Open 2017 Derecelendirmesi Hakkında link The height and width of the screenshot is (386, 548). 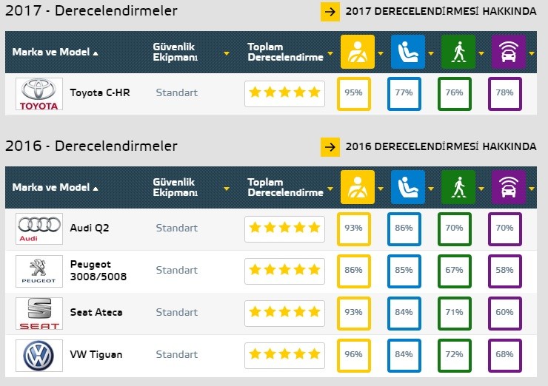pos(430,12)
